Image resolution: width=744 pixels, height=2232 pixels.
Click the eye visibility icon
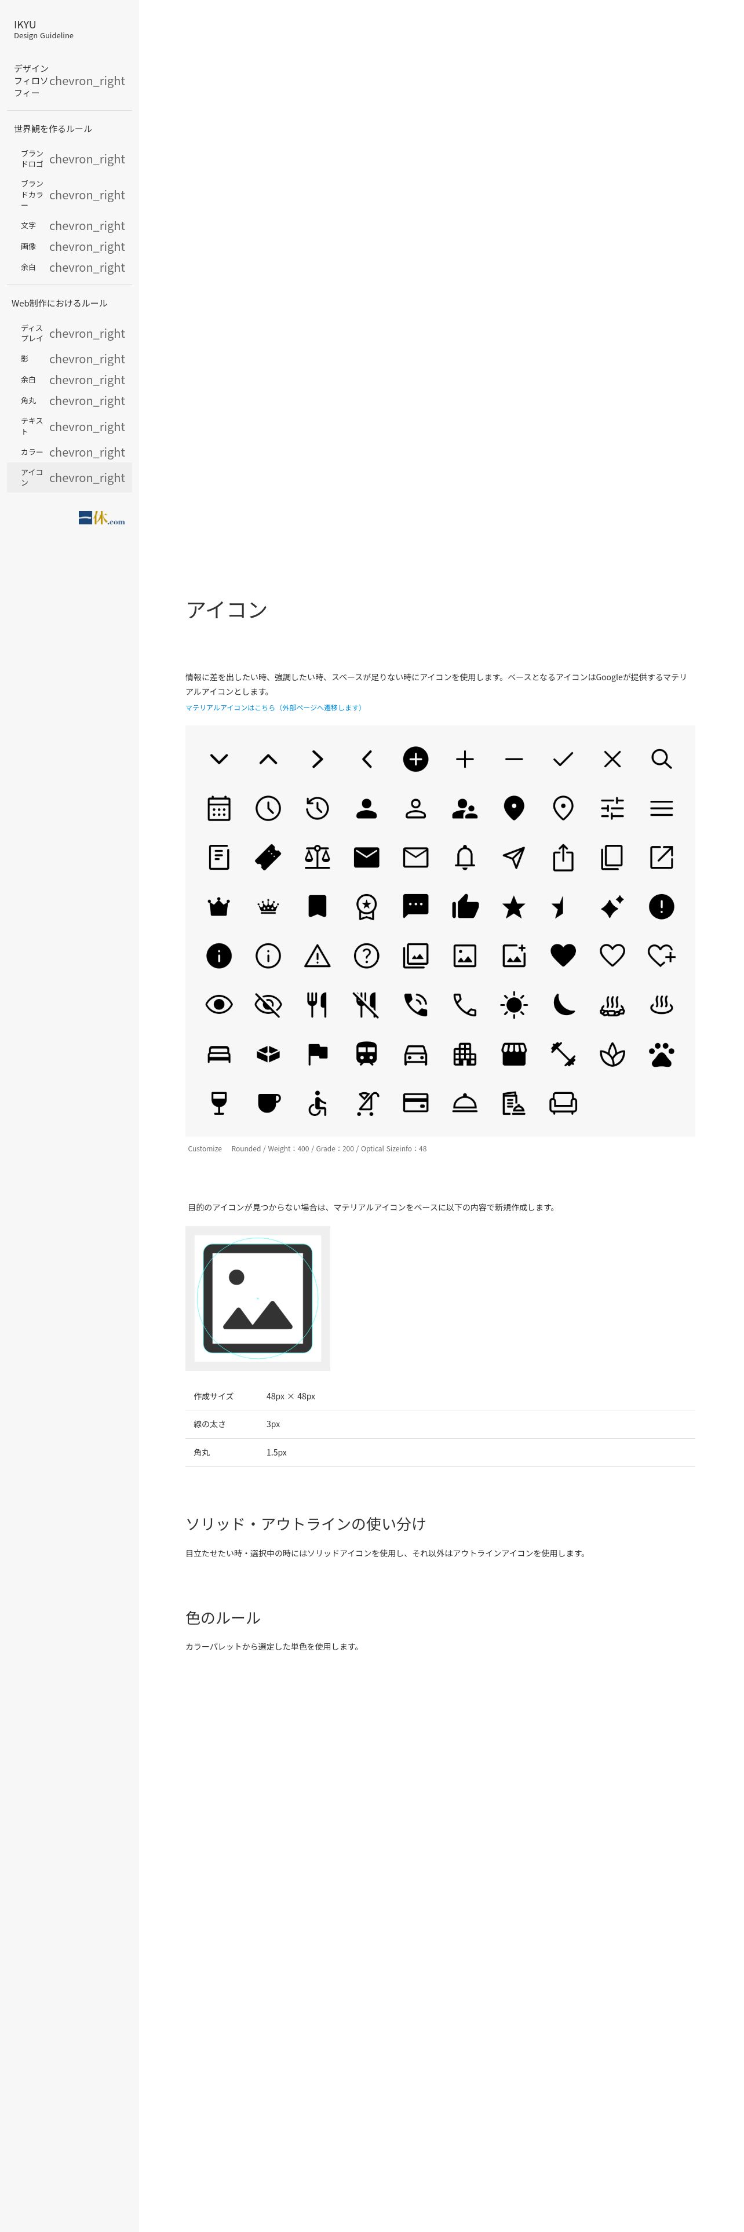tap(219, 1005)
